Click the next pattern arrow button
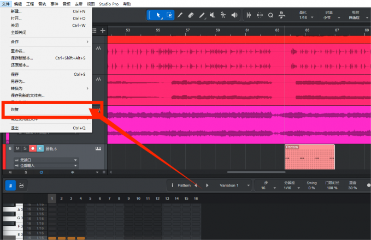371x240 pixels. click(x=207, y=185)
